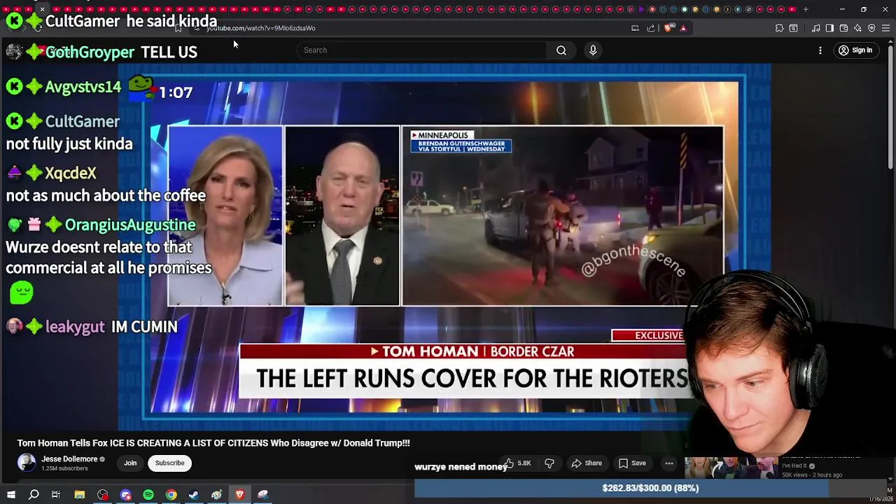896x504 pixels.
Task: Open Jesse Dollemore channel name link
Action: point(69,459)
